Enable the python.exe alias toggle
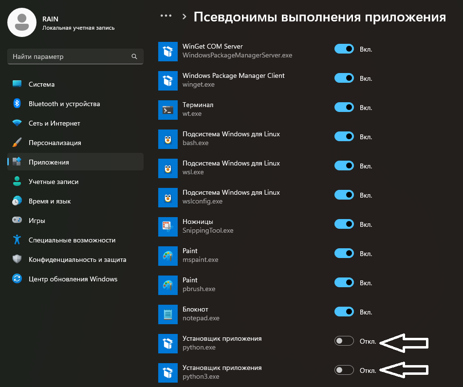Image resolution: width=463 pixels, height=387 pixels. [x=344, y=341]
